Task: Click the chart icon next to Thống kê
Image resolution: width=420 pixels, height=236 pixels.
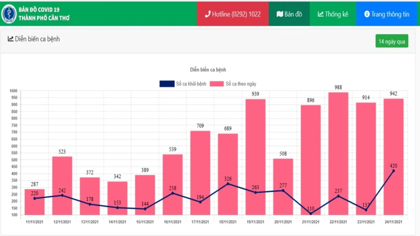Action: (x=320, y=14)
